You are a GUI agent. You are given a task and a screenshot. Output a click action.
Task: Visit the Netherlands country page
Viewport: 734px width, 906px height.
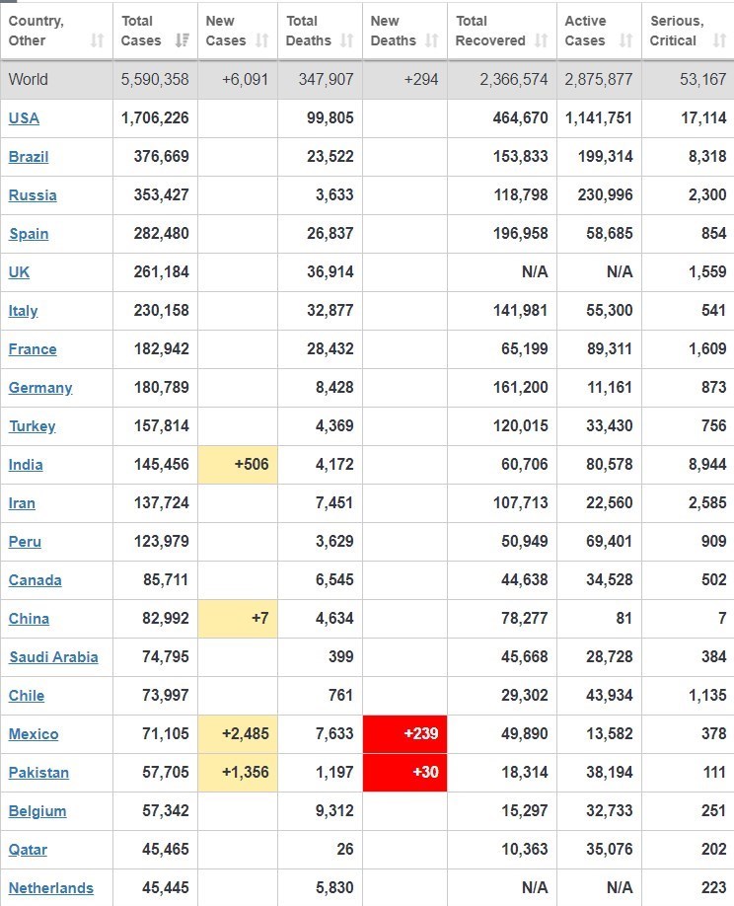point(51,888)
